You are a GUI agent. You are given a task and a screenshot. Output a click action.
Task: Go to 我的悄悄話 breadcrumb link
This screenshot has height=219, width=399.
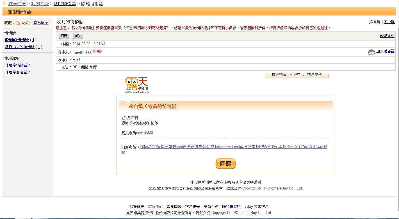click(x=65, y=4)
